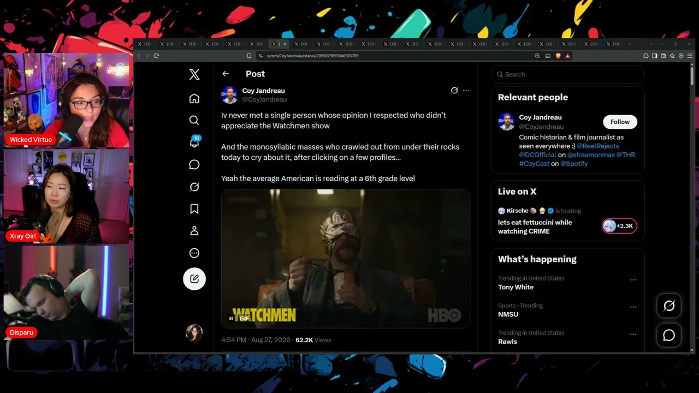Click the white compose Post button
699x393 pixels.
click(194, 279)
